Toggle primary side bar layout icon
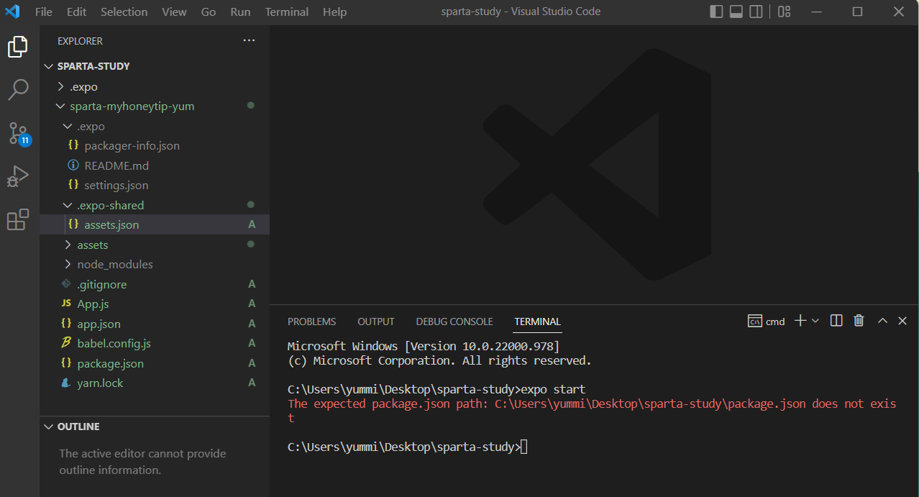919x497 pixels. (716, 12)
